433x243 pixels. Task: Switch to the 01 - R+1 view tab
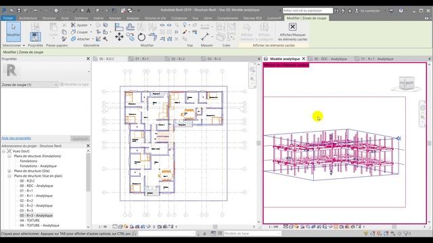(x=141, y=59)
